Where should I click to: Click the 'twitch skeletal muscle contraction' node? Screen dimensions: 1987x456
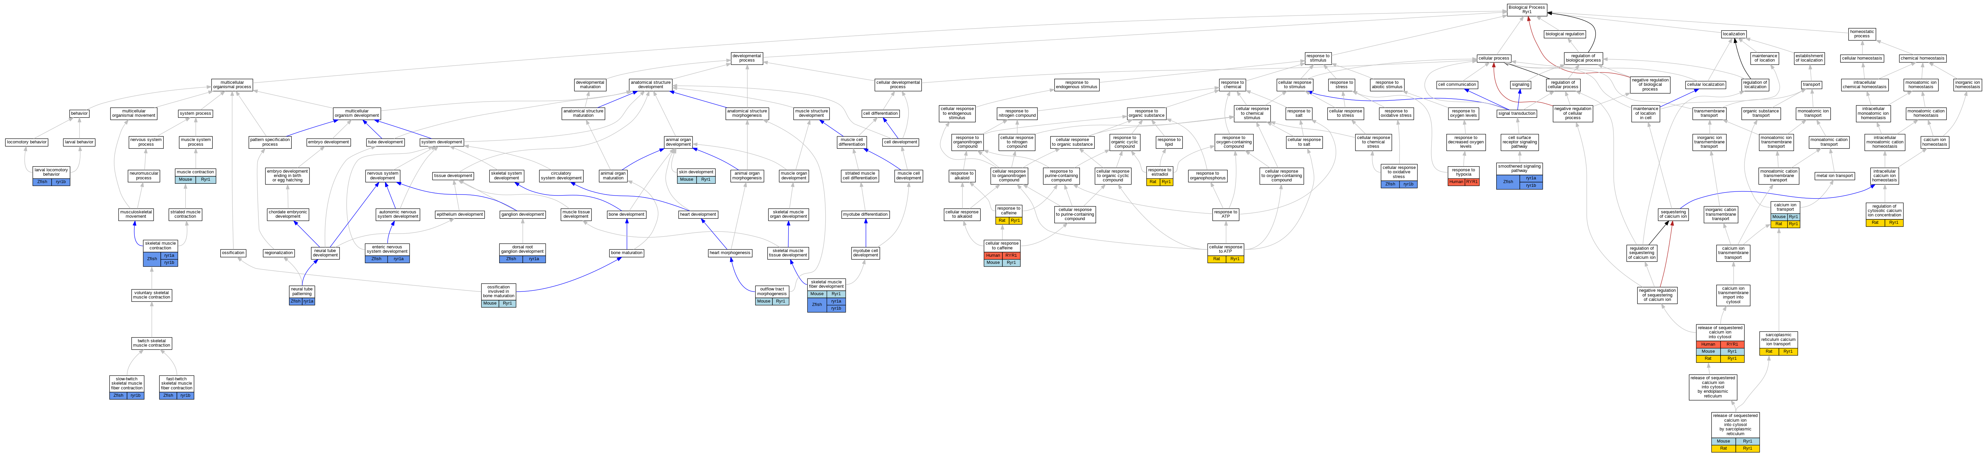click(x=151, y=343)
